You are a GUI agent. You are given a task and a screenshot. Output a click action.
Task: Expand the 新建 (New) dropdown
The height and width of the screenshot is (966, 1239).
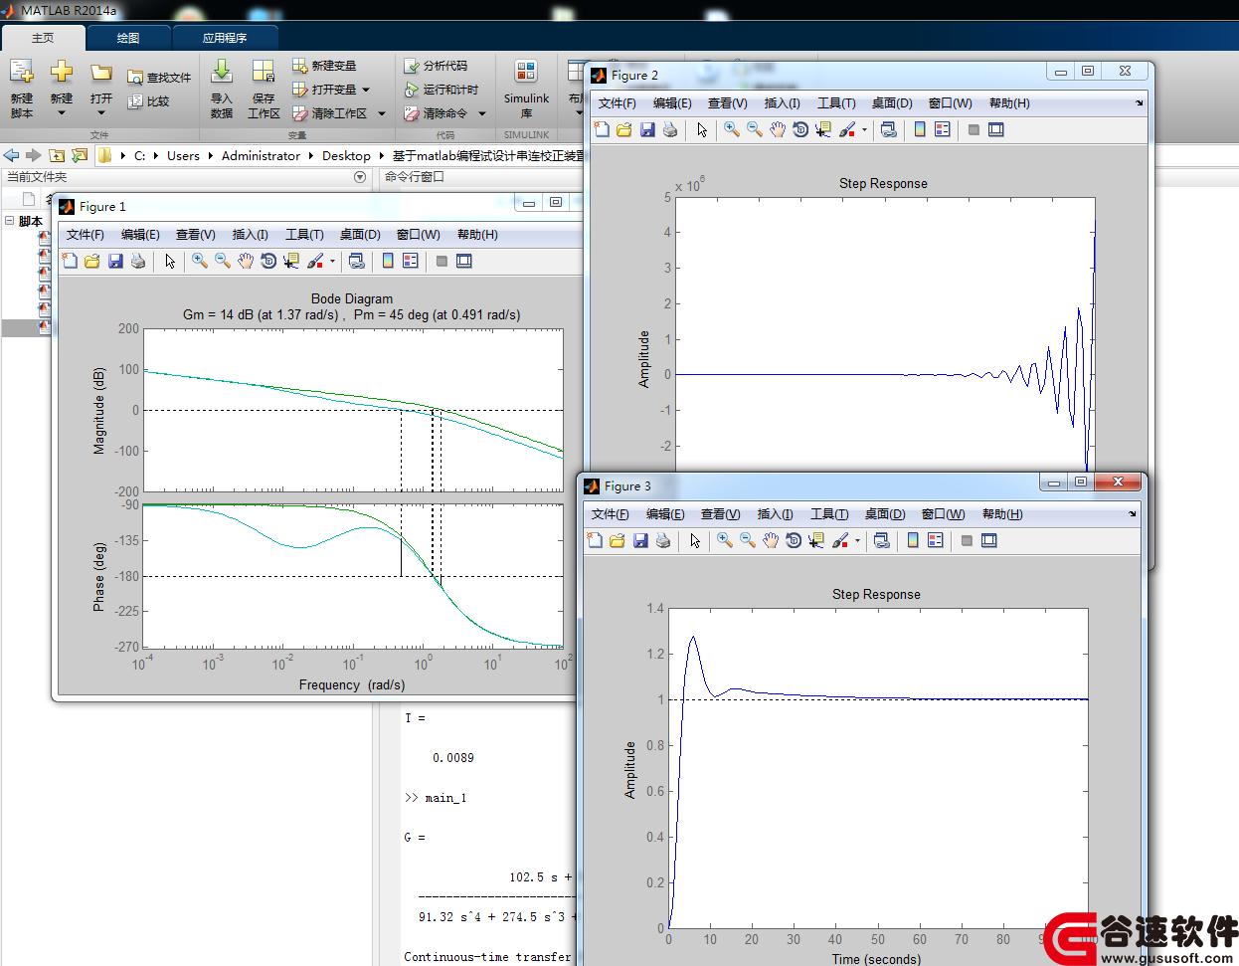[62, 112]
